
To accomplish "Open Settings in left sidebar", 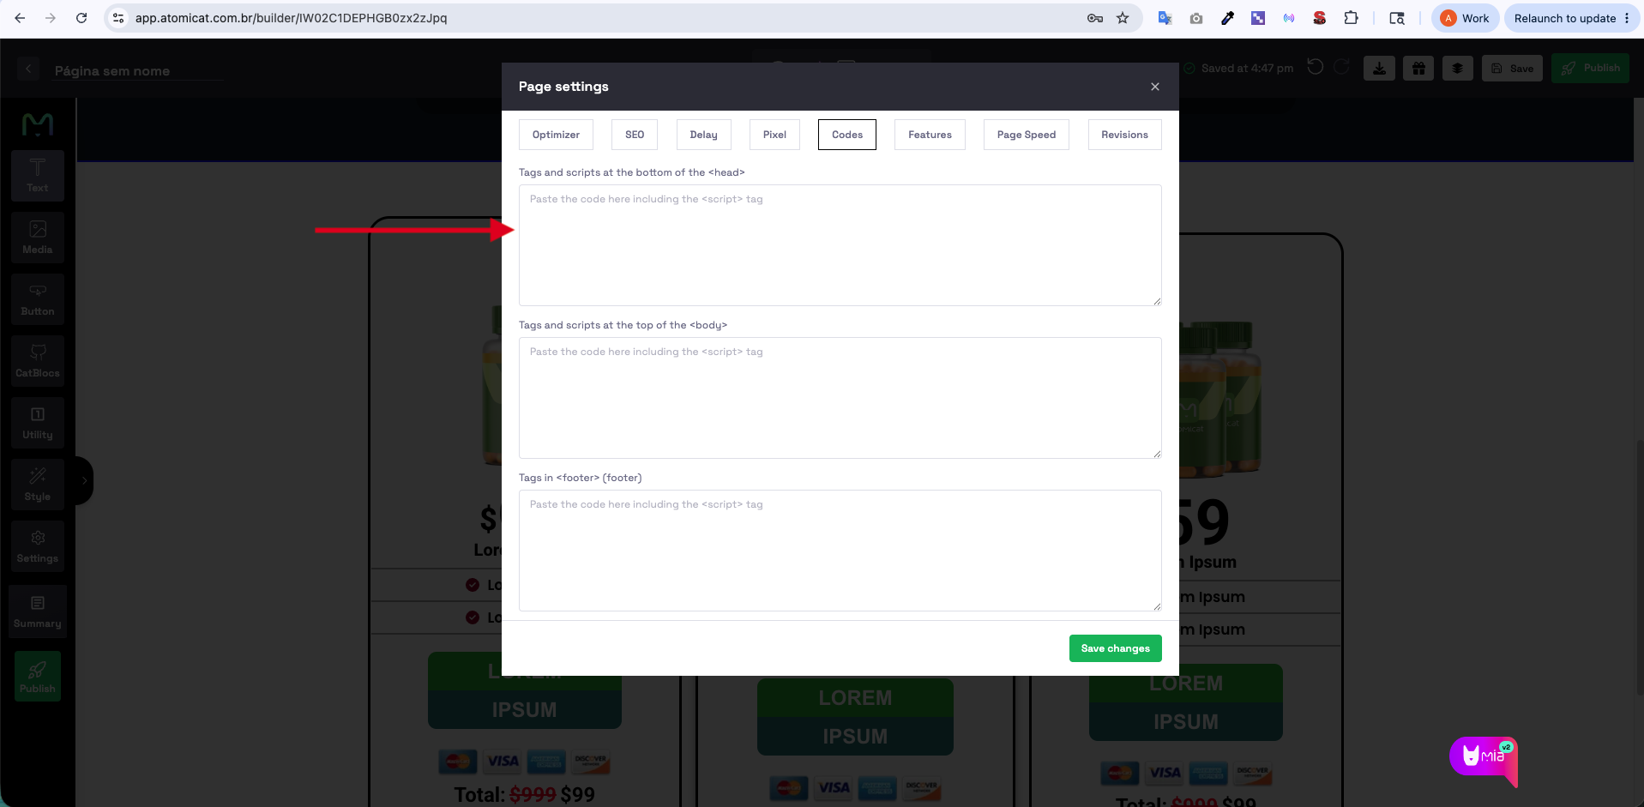I will pos(38,546).
